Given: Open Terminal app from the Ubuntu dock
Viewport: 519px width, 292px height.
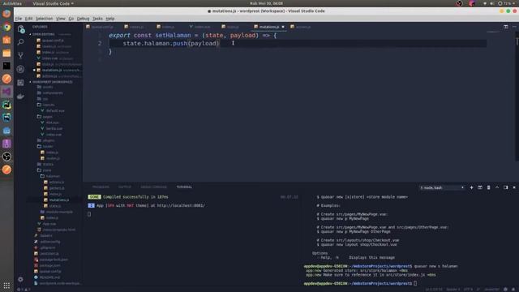Looking at the screenshot, I should click(6, 66).
